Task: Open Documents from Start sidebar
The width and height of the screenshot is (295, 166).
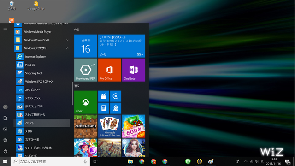Action: [x=5, y=118]
